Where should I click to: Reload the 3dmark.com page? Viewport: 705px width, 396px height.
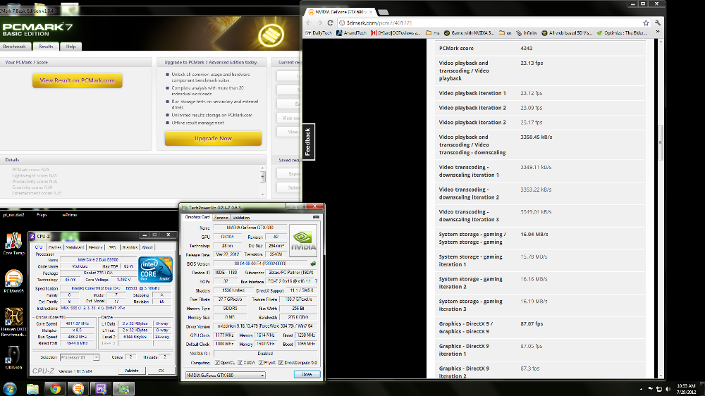click(330, 23)
